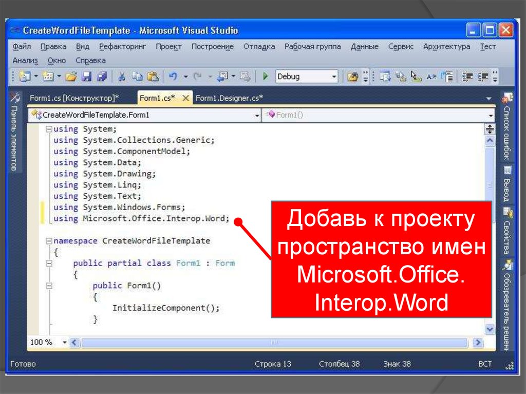Open the CreateWordFileTemplate.Form1 class dropdown

coord(257,116)
